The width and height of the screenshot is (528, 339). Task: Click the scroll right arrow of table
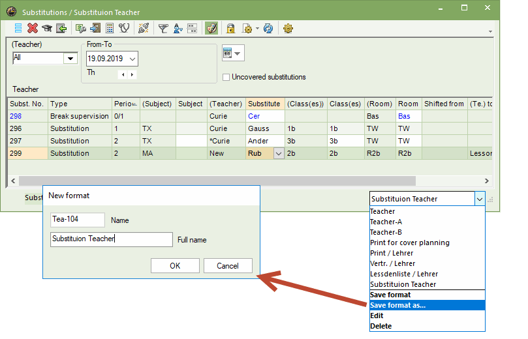tap(487, 181)
